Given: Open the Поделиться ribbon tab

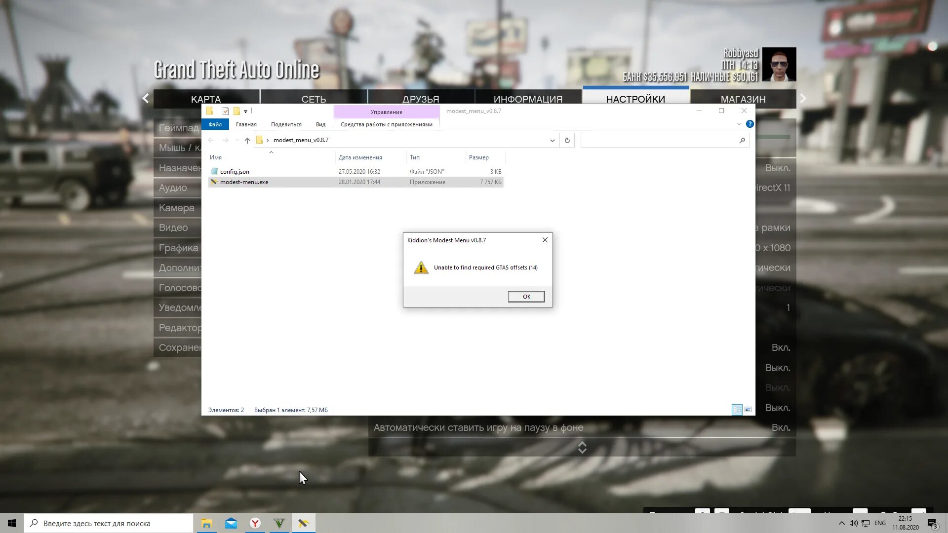Looking at the screenshot, I should [286, 124].
